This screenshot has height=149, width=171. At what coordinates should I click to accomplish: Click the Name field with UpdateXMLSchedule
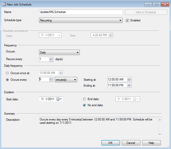click(81, 12)
